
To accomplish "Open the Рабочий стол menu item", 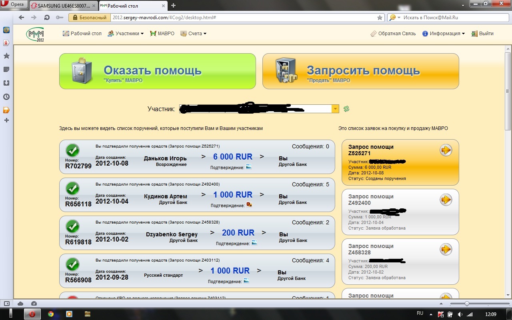I will 82,34.
